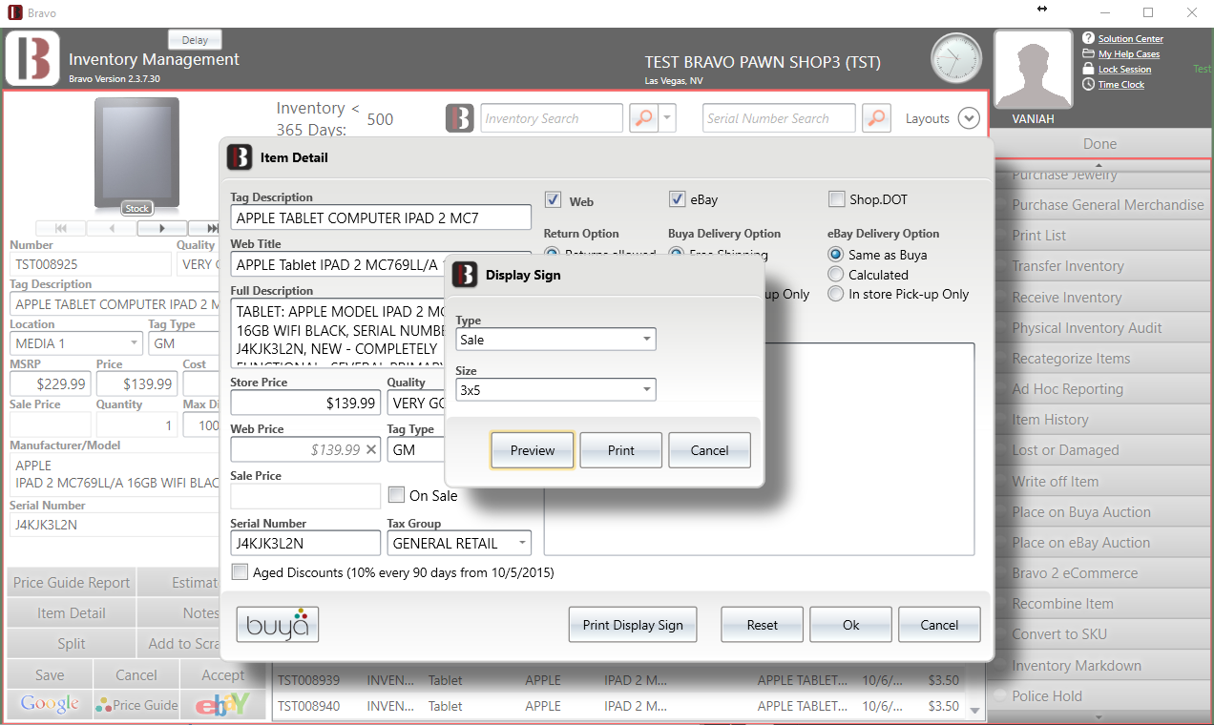This screenshot has width=1214, height=725.
Task: Click the Done button
Action: (x=1100, y=144)
